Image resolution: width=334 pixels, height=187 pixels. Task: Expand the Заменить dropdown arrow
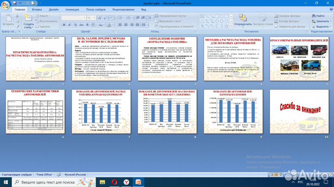coord(330,21)
